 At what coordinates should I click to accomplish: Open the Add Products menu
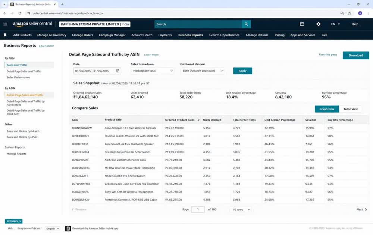click(x=22, y=35)
